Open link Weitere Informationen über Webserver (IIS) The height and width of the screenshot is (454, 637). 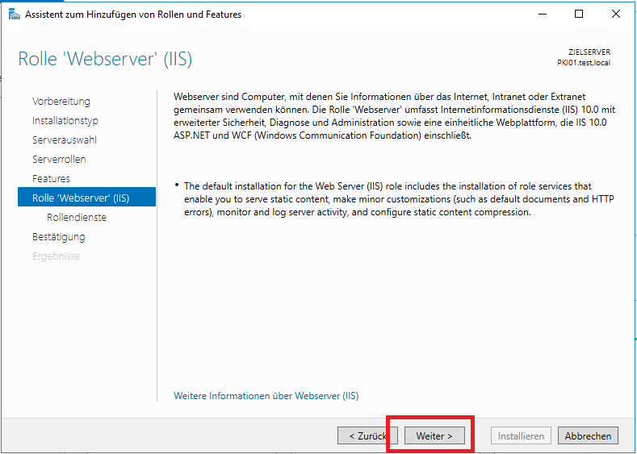pos(266,396)
